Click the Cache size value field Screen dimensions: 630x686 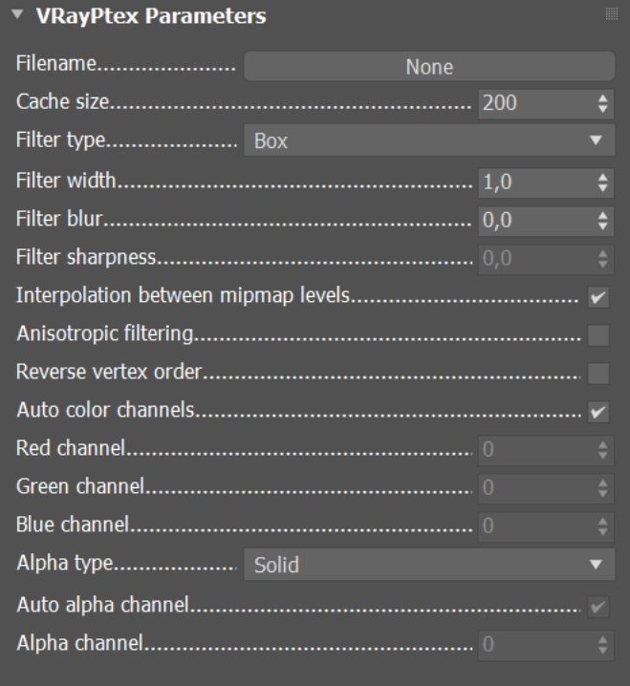(532, 103)
